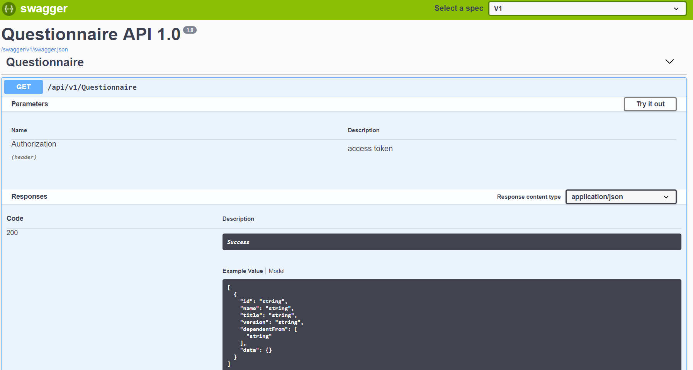Screen dimensions: 693x370
Task: Select the Example Value tab
Action: (243, 271)
